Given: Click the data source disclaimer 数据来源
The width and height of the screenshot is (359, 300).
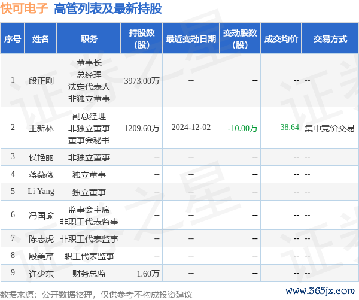Looking at the screenshot, I should (x=96, y=295).
